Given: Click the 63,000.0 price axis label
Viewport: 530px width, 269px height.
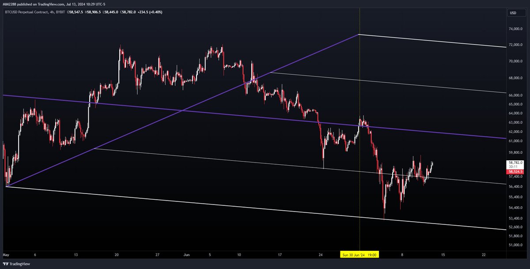Looking at the screenshot, I should 516,122.
